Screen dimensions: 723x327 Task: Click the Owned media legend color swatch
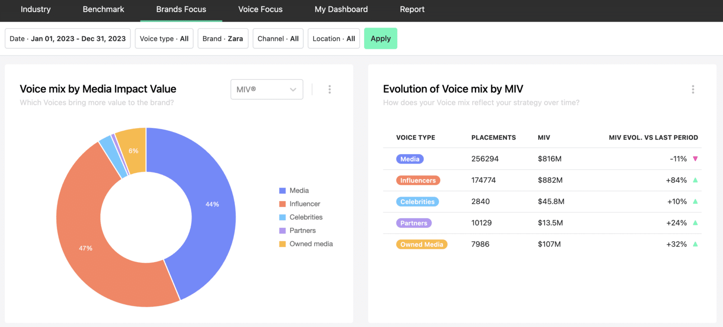[282, 244]
